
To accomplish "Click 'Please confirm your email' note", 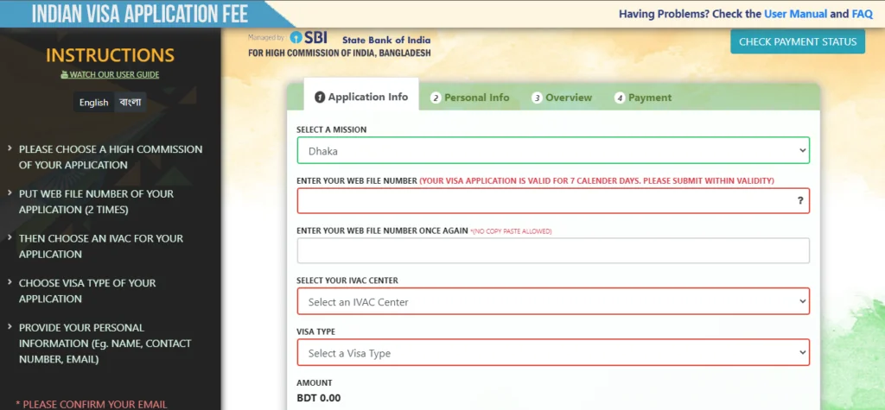I will [92, 404].
